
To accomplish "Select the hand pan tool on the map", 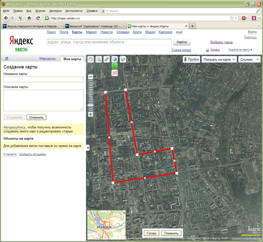I will coord(90,59).
